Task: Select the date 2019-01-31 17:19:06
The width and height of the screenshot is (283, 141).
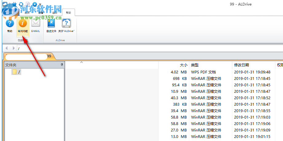Action: pos(252,124)
